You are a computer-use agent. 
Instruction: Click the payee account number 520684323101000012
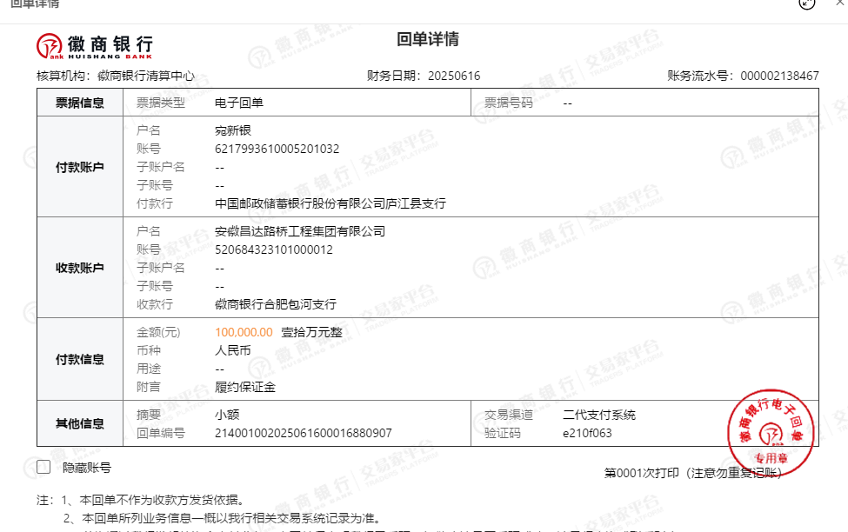point(273,249)
